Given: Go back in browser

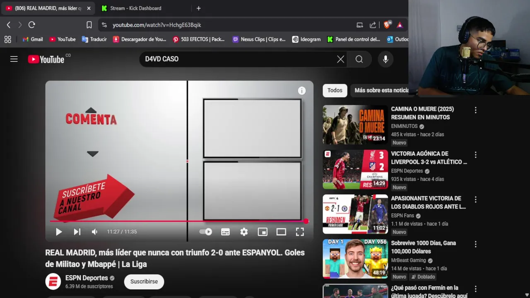Looking at the screenshot, I should point(9,25).
